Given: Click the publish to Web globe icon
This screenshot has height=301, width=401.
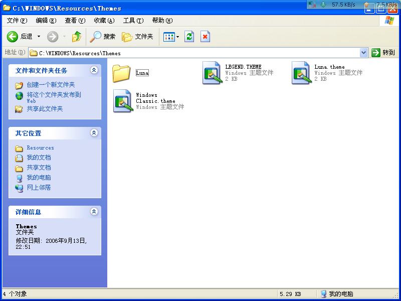Looking at the screenshot, I should click(19, 96).
